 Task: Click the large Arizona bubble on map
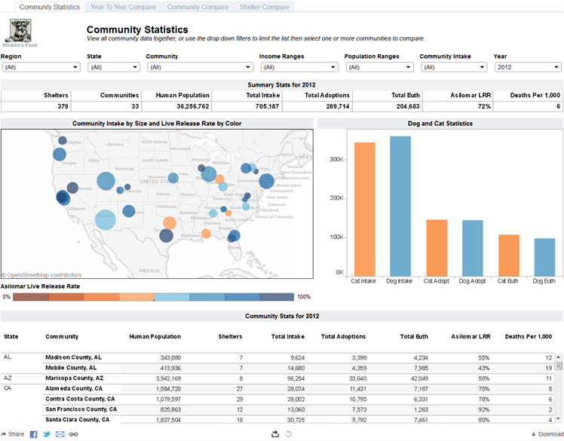106,219
